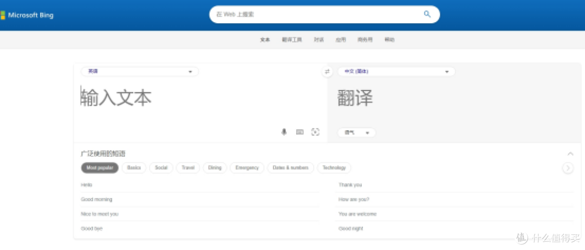
Task: Choose the phrase "How are you?"
Action: click(x=354, y=200)
